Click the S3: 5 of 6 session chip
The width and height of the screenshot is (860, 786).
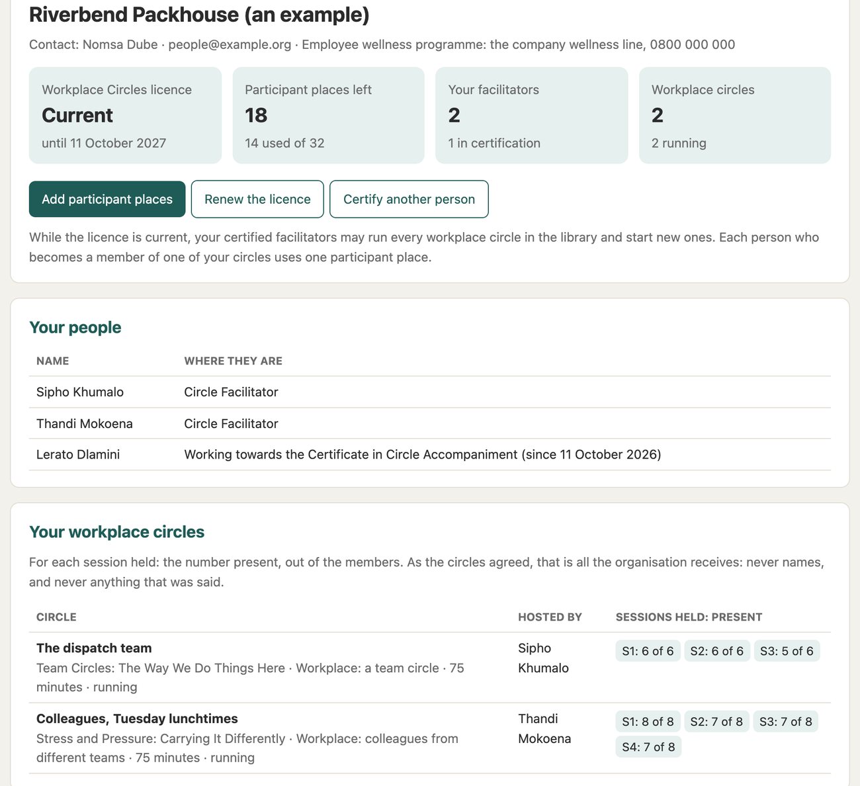tap(787, 651)
